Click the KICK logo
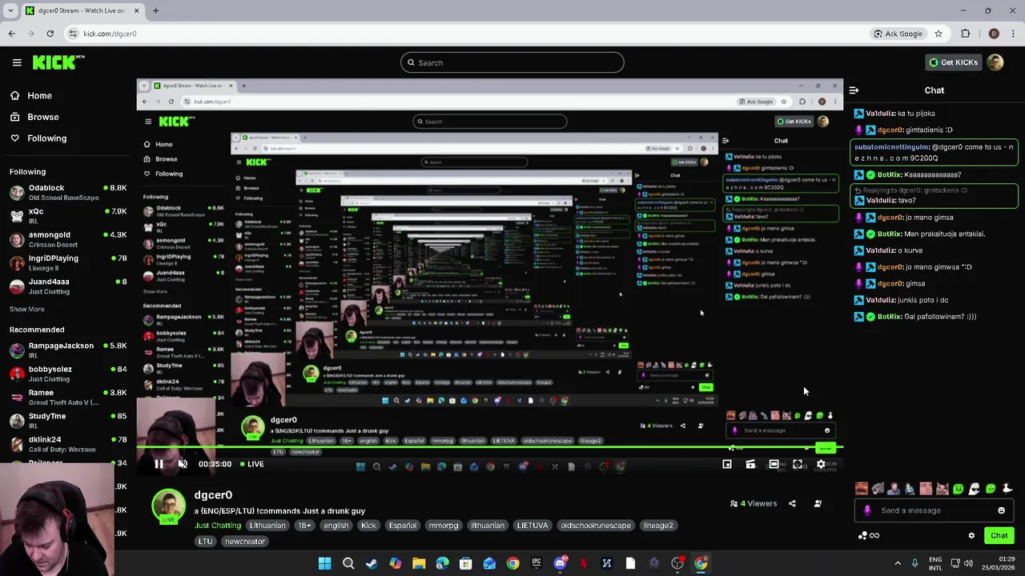The height and width of the screenshot is (576, 1025). tap(58, 62)
